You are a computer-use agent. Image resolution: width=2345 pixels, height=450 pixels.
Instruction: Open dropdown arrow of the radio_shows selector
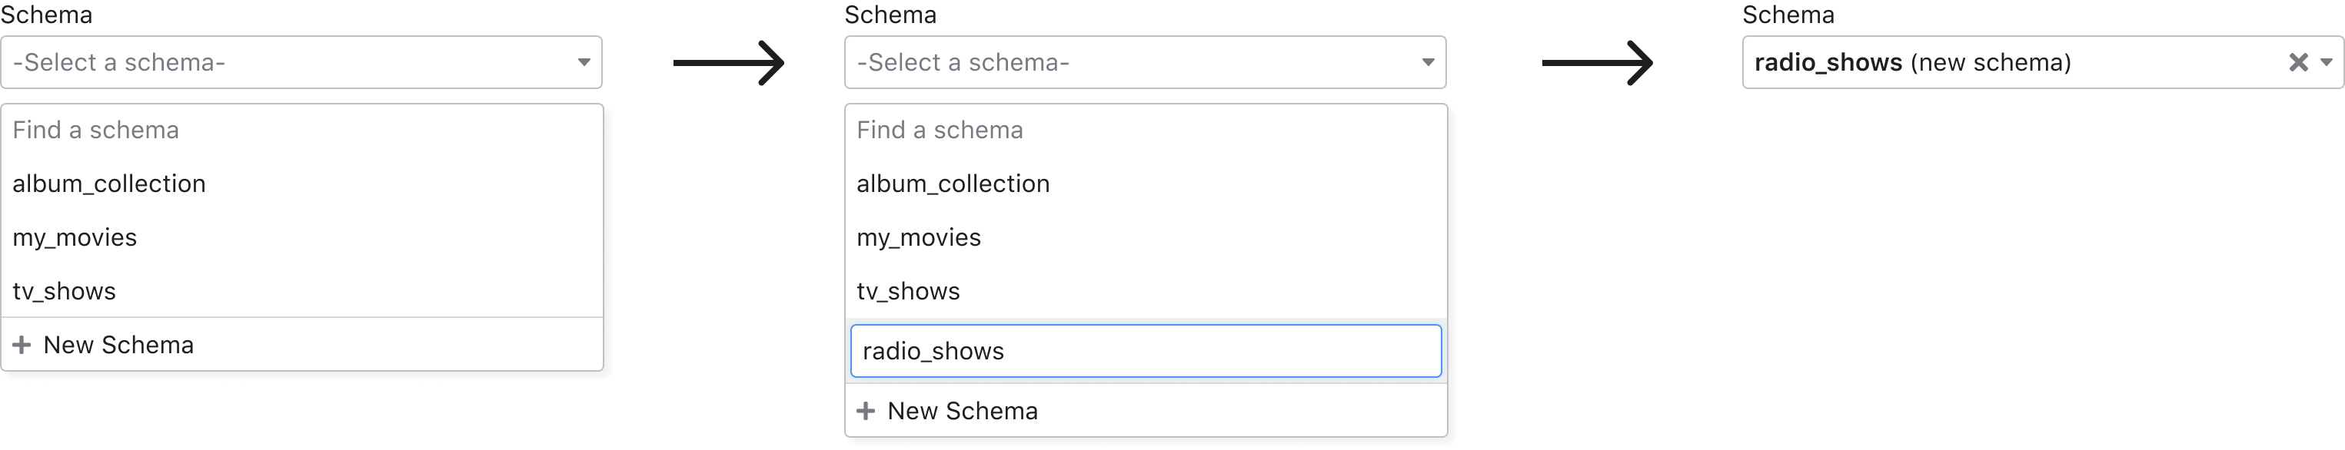(x=2327, y=62)
